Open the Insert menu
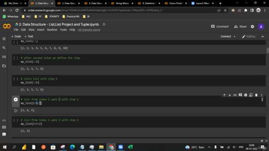This screenshot has height=151, width=269. [x=41, y=30]
